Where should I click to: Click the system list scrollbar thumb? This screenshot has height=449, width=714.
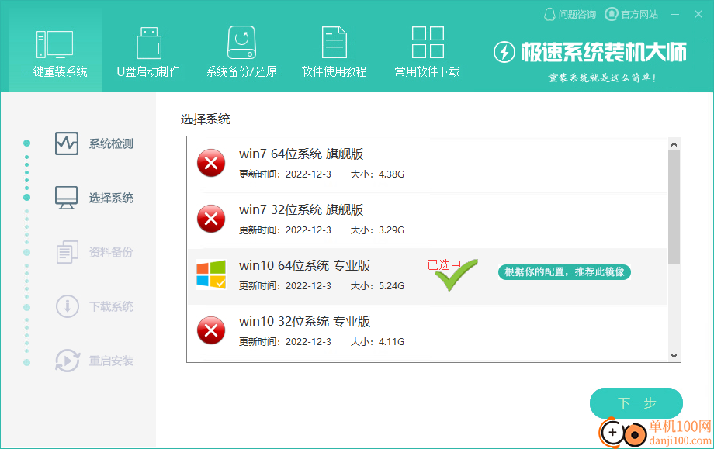[674, 207]
